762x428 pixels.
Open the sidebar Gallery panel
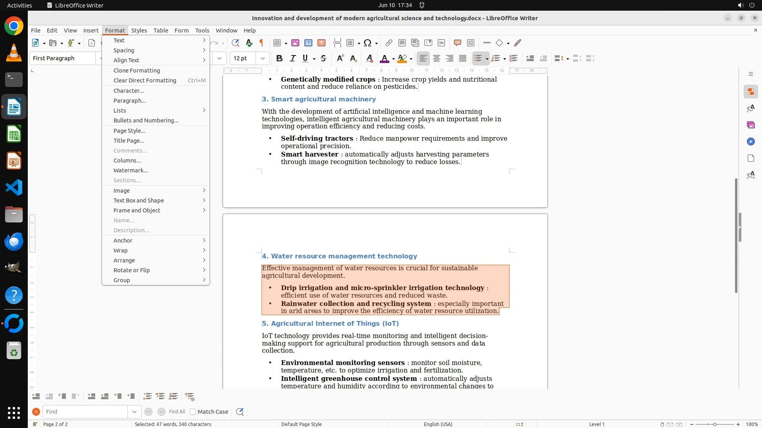pos(750,125)
